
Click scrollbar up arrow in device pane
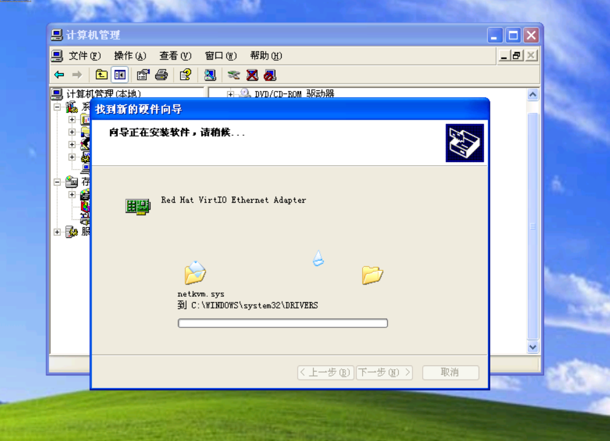[533, 95]
